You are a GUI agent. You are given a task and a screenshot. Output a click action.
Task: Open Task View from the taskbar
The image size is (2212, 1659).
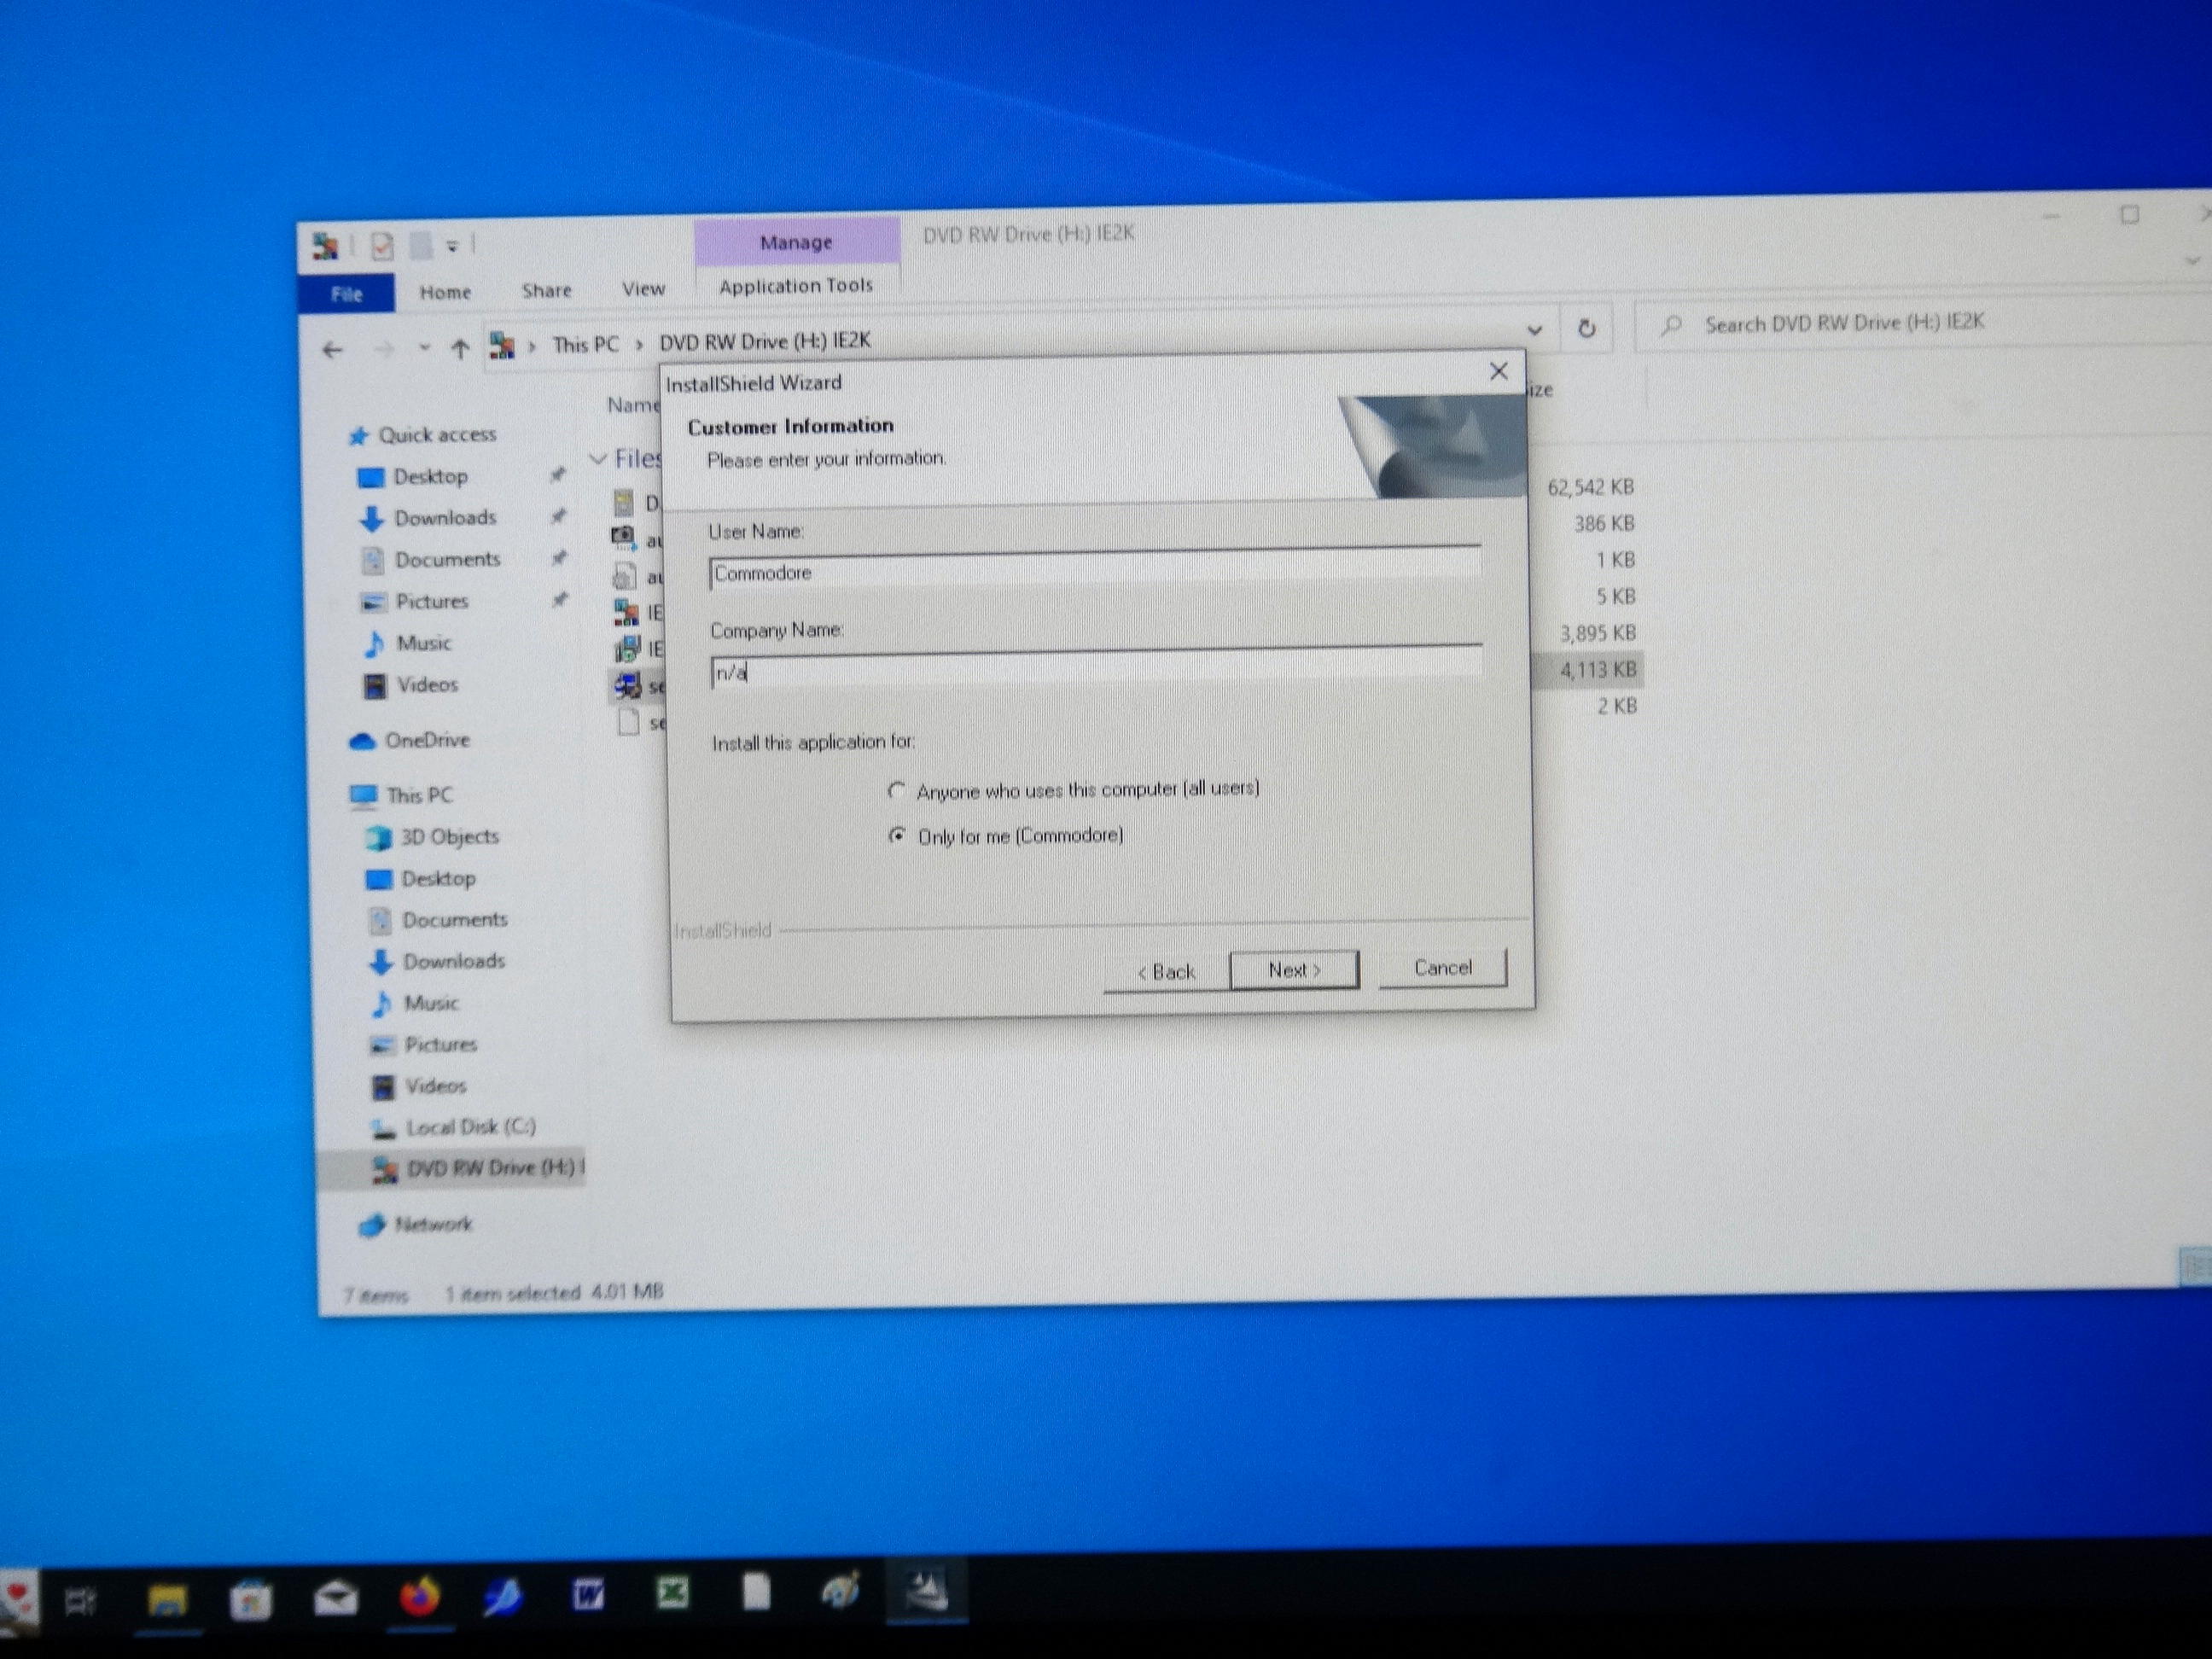[80, 1601]
